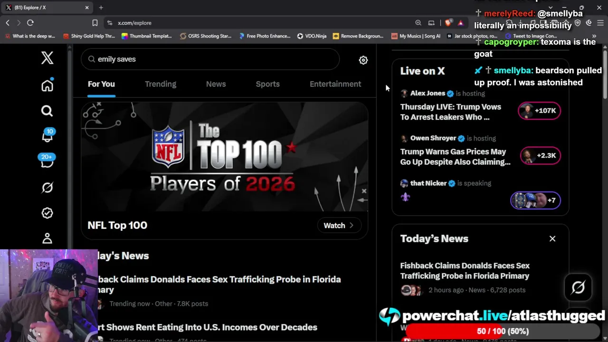This screenshot has height=342, width=608.
Task: Open Shiny Gold Help Thr... bookmark
Action: [89, 36]
